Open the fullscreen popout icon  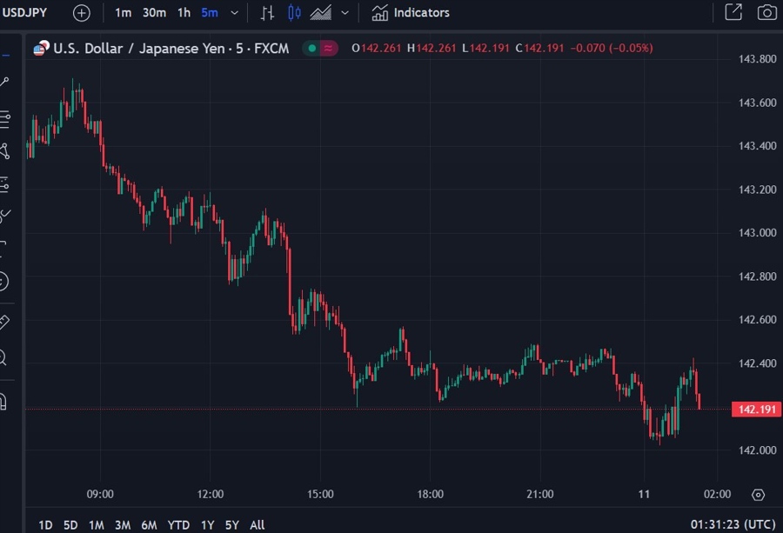pos(733,13)
